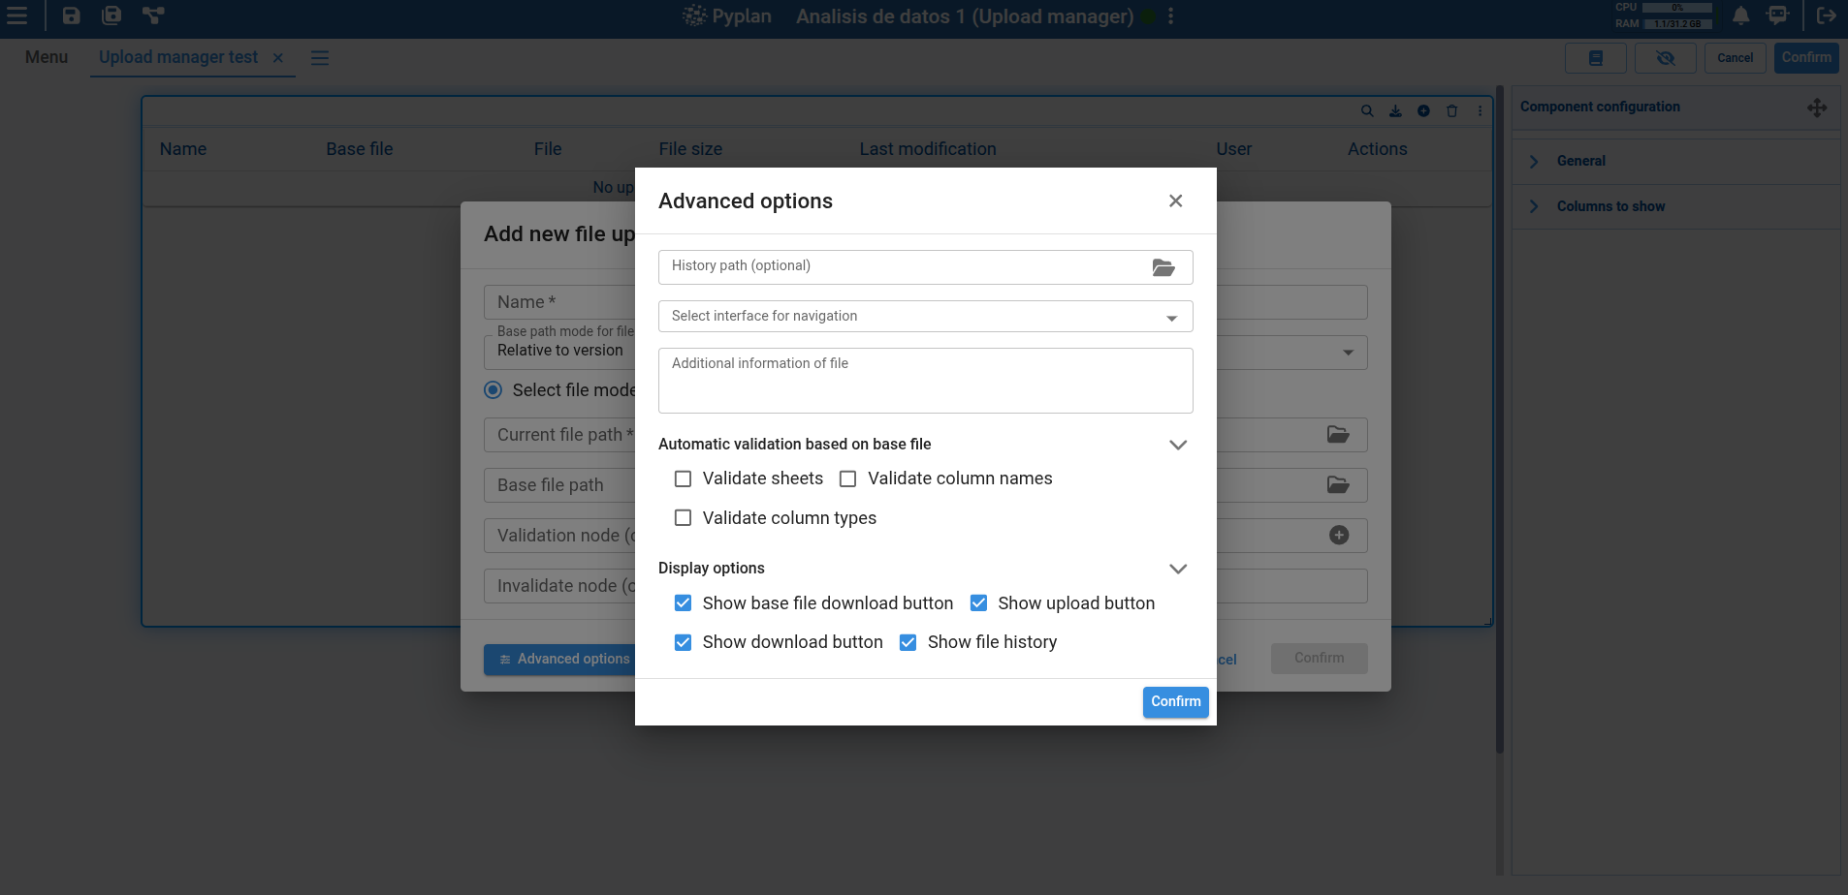
Task: Browse history path with the folder icon
Action: [x=1163, y=267]
